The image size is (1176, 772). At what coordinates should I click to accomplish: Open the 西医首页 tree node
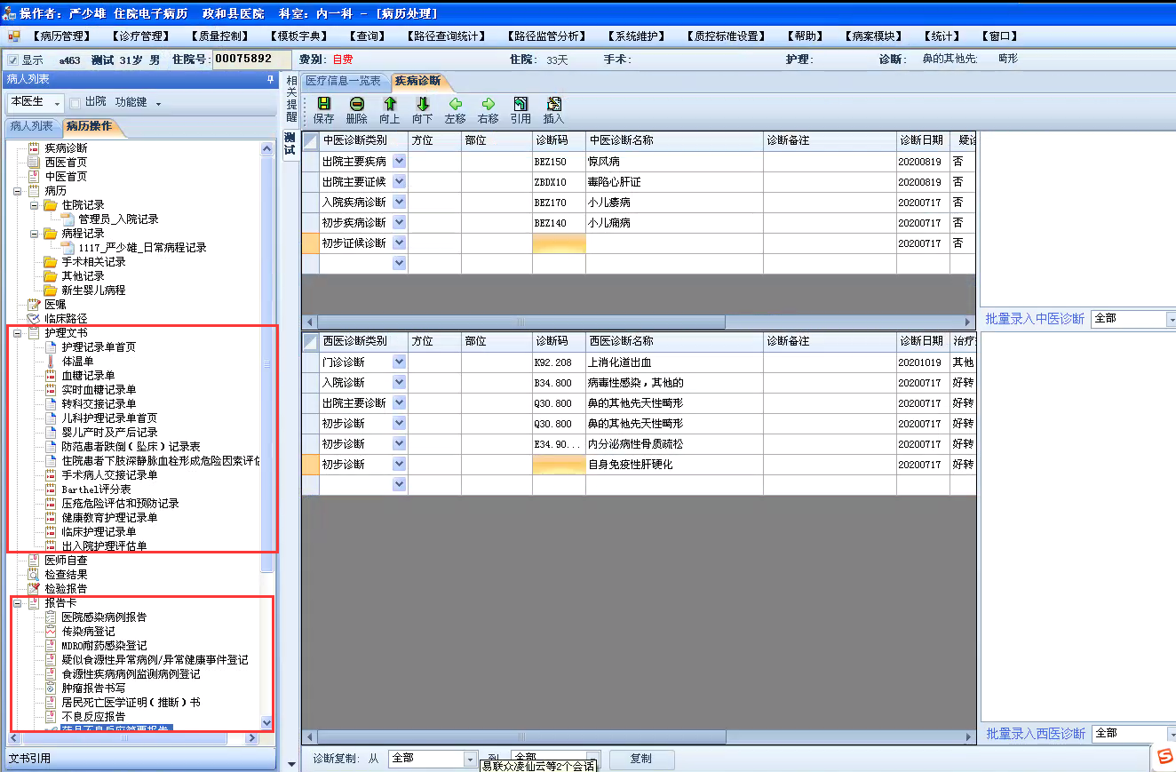[x=66, y=163]
